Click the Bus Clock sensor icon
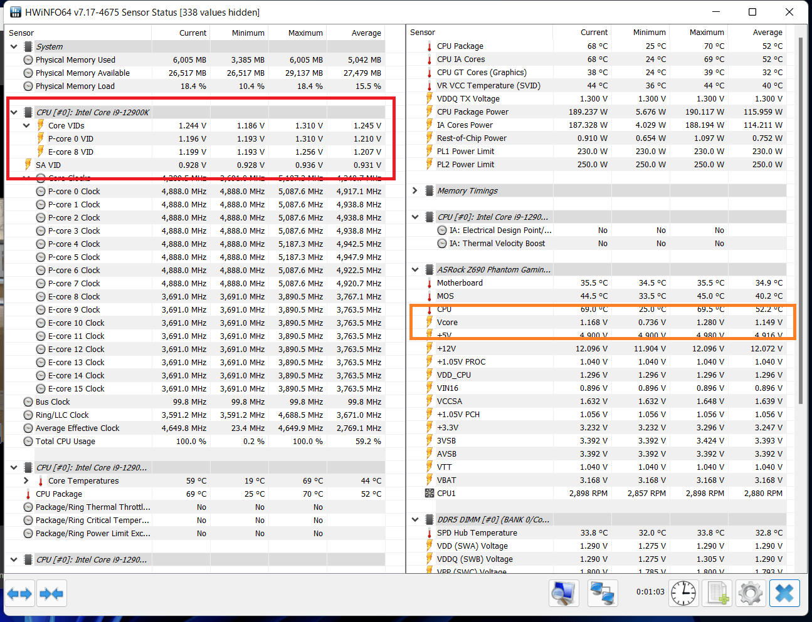 coord(28,402)
